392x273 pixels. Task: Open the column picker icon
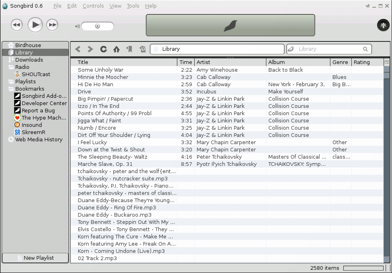point(387,62)
